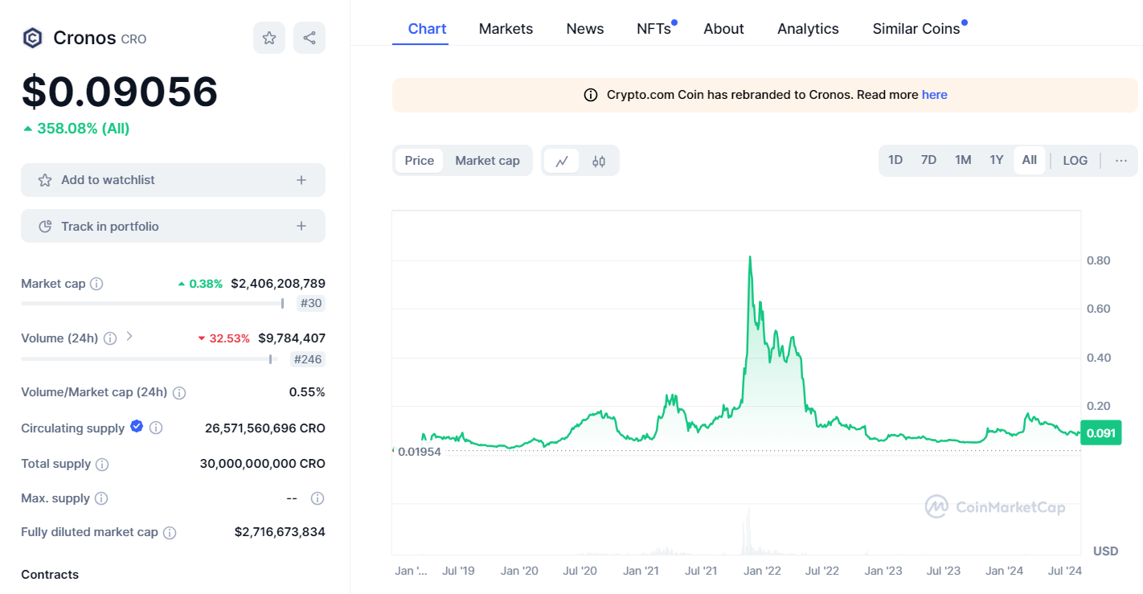Switch to line chart view

(562, 161)
